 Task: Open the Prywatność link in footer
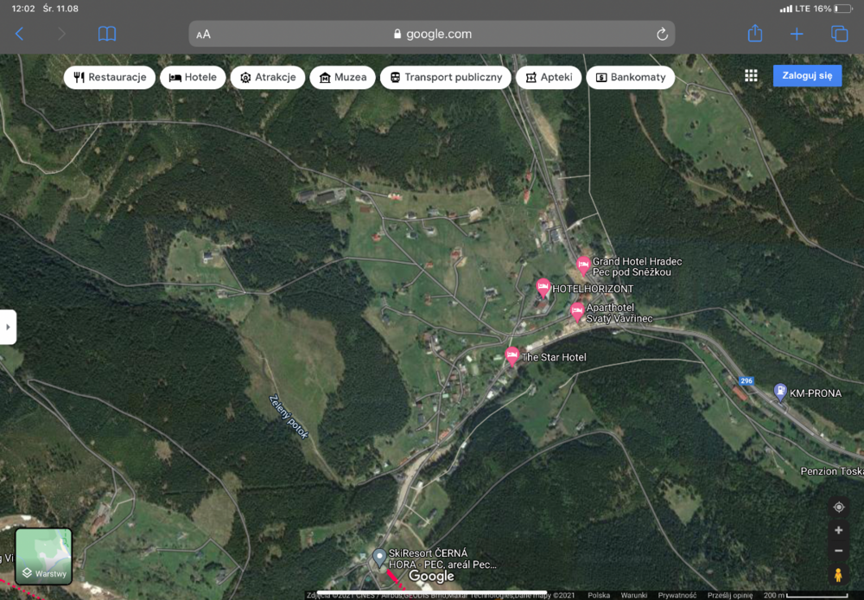pos(677,595)
